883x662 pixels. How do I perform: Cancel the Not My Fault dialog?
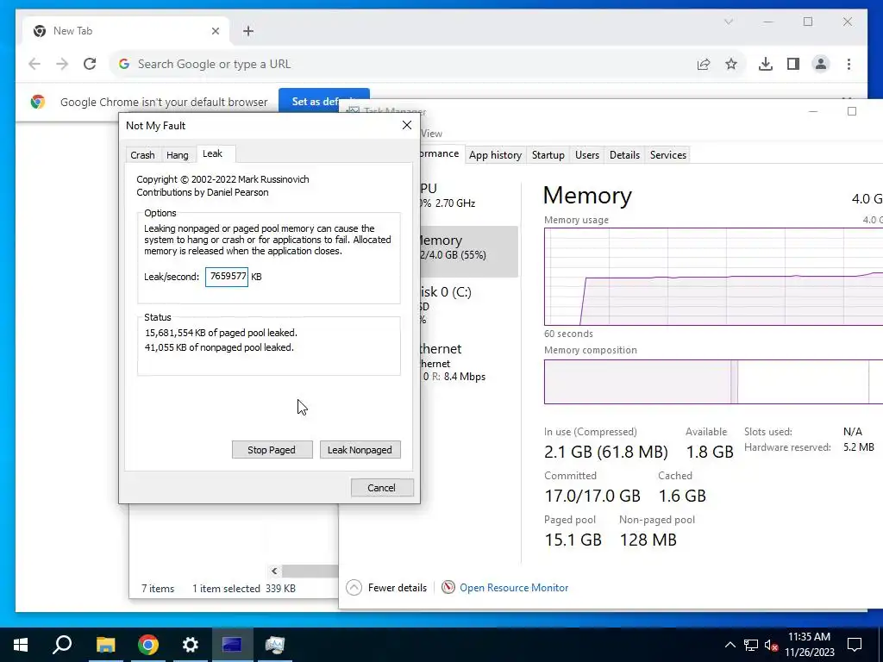coord(382,488)
